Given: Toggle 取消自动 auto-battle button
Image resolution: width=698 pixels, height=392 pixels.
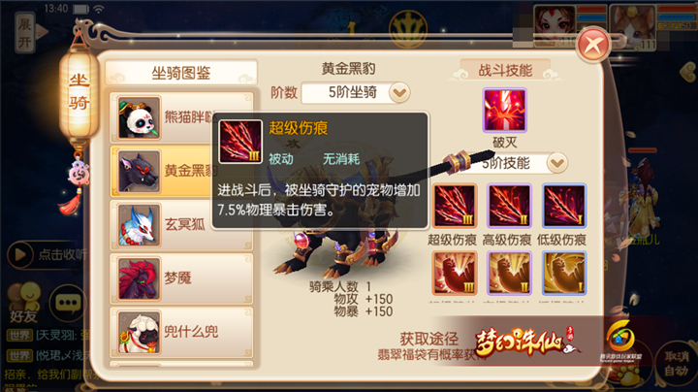Looking at the screenshot, I should [676, 363].
